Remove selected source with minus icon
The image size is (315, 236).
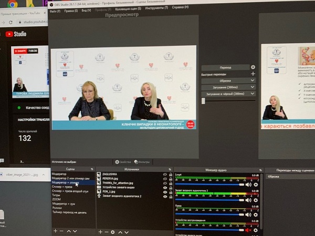(107, 232)
